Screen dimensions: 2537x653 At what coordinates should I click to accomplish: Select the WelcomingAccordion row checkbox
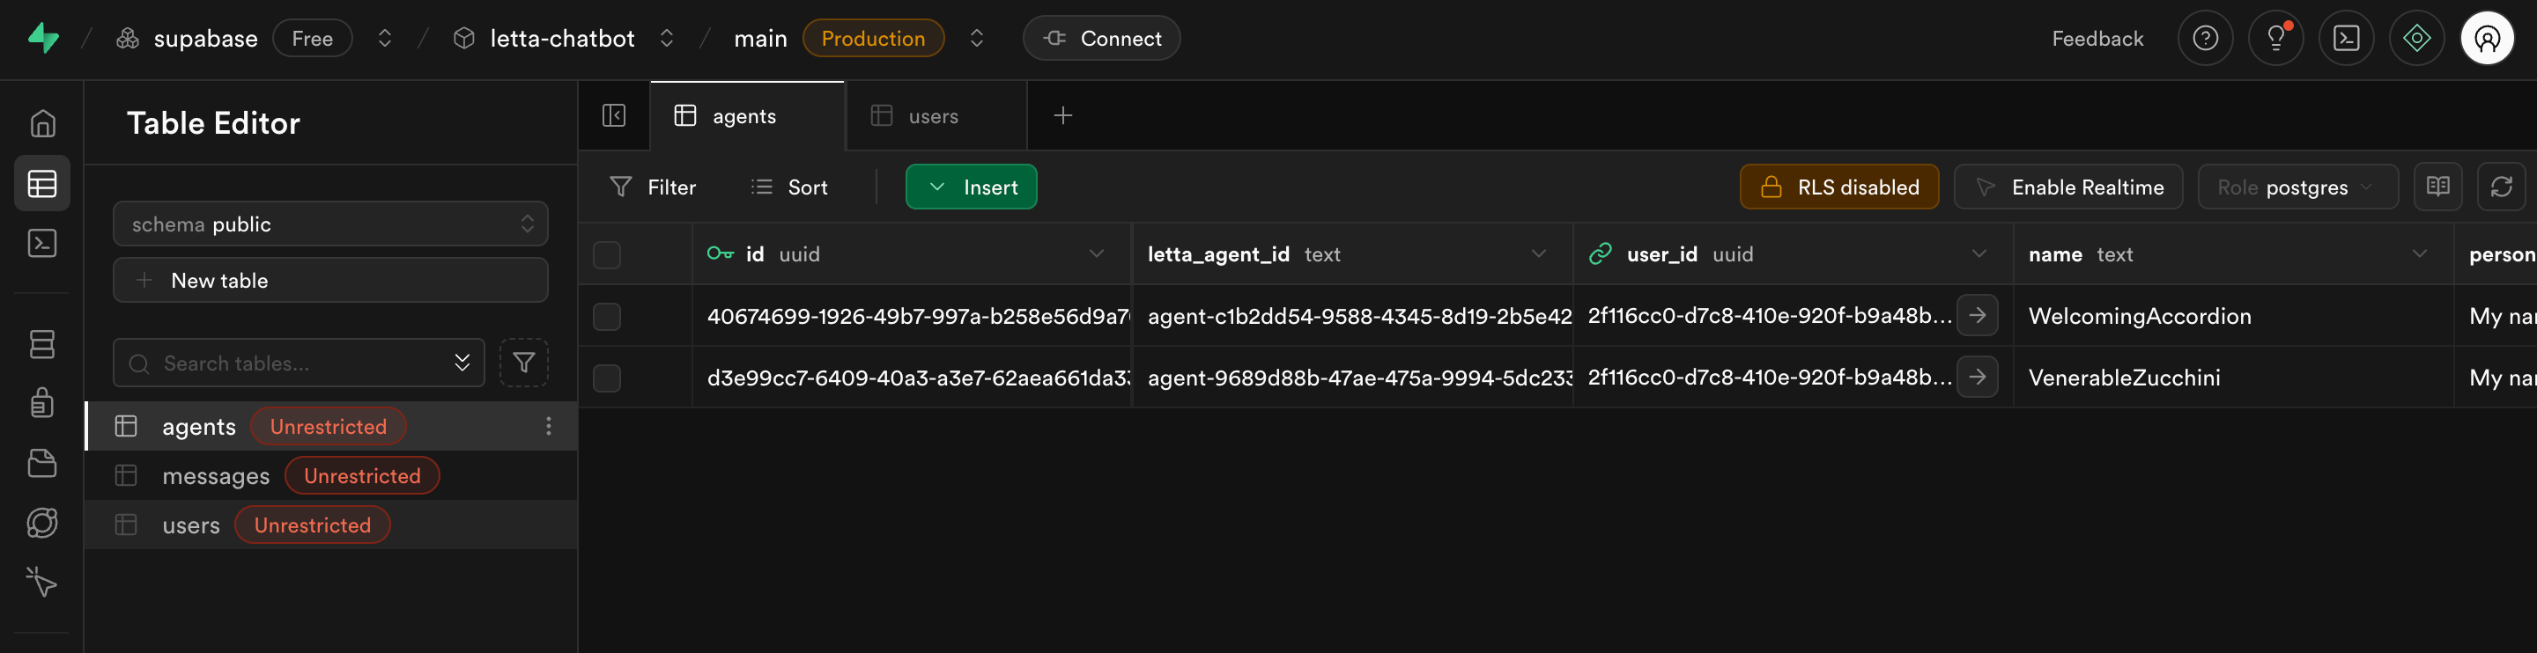tap(607, 317)
